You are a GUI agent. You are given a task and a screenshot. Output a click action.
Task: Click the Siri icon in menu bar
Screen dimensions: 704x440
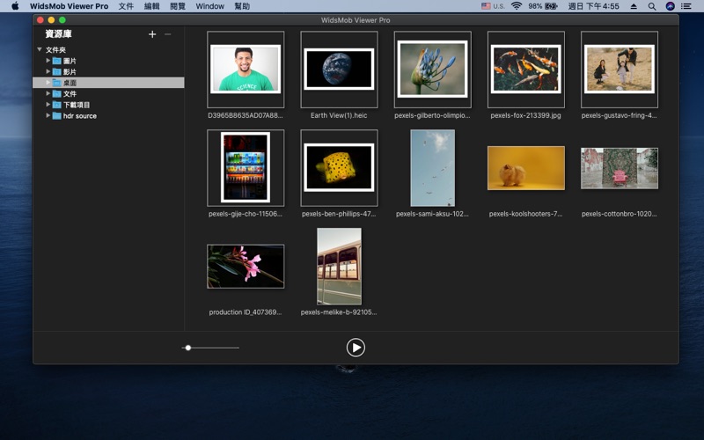click(x=671, y=6)
